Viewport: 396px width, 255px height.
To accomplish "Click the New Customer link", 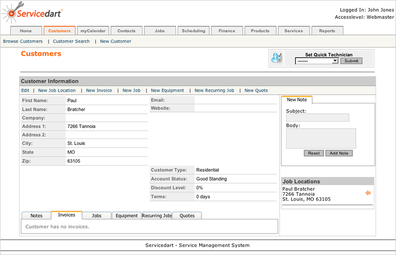I will pos(115,41).
